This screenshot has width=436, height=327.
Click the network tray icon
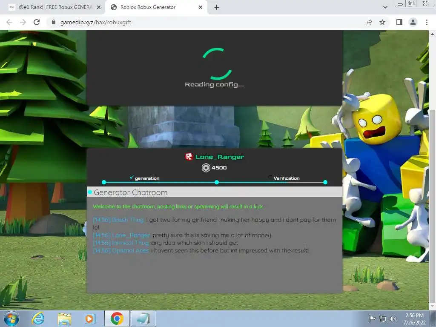pyautogui.click(x=383, y=319)
